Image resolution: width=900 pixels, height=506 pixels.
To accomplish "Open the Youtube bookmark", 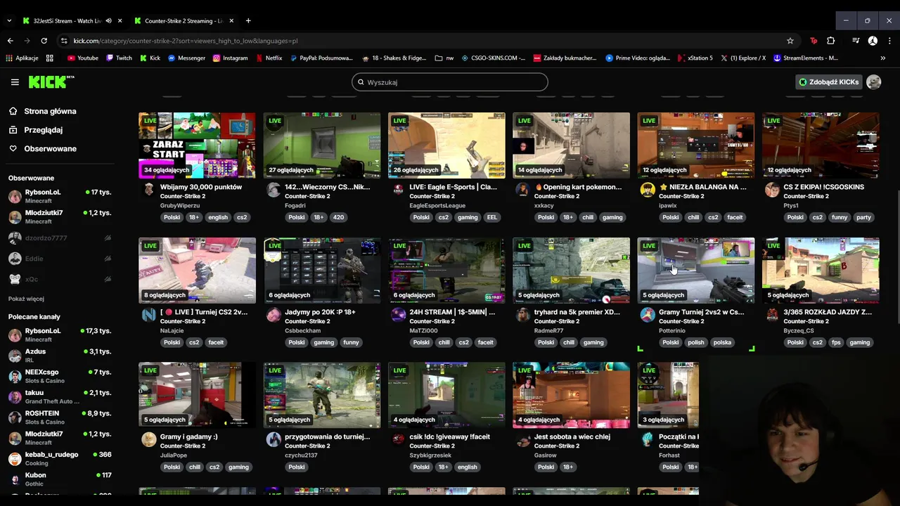I will pos(82,58).
